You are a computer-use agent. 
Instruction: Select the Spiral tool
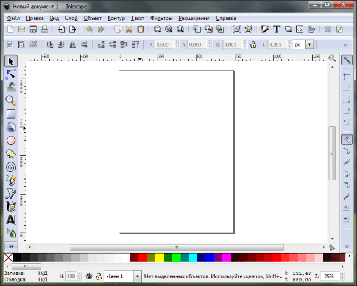click(10, 167)
